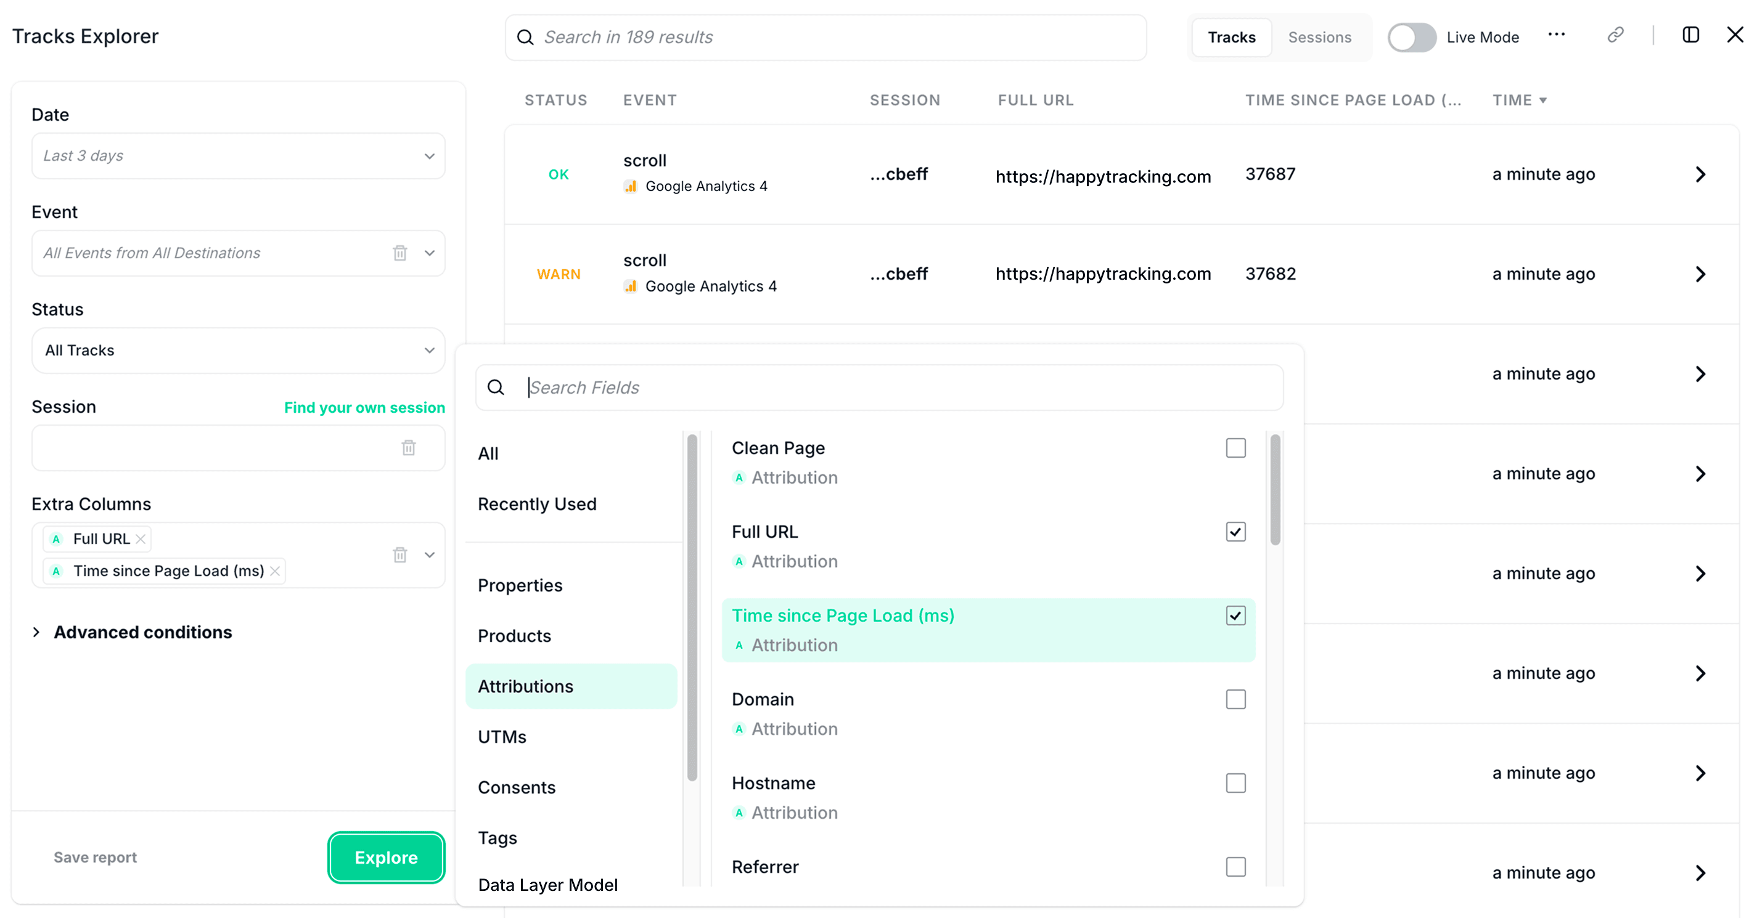Click the ...cbeff session in OK row
This screenshot has height=918, width=1757.
coord(898,174)
